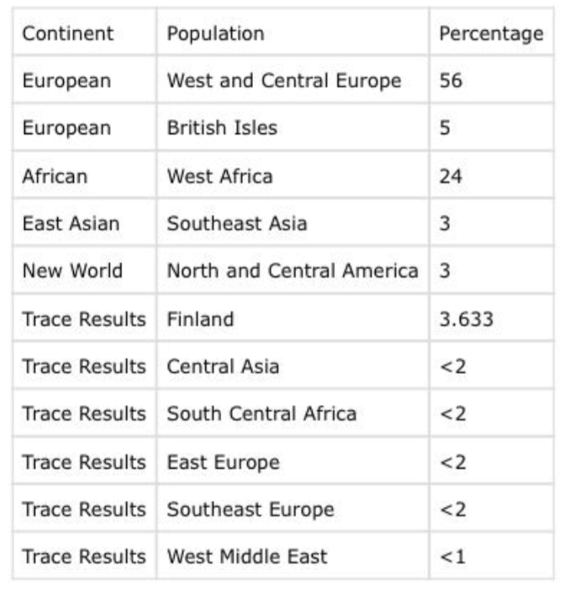Image resolution: width=564 pixels, height=592 pixels.
Task: Click the North and Central America cell
Action: point(293,271)
